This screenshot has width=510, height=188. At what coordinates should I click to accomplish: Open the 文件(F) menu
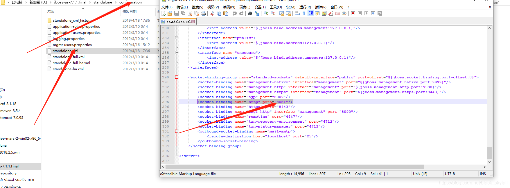pyautogui.click(x=167, y=7)
